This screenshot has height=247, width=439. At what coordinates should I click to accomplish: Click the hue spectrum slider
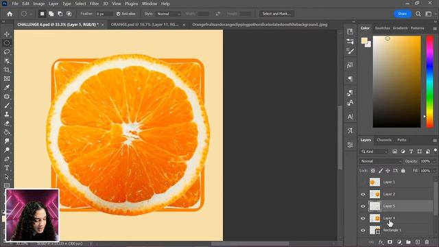coord(430,82)
